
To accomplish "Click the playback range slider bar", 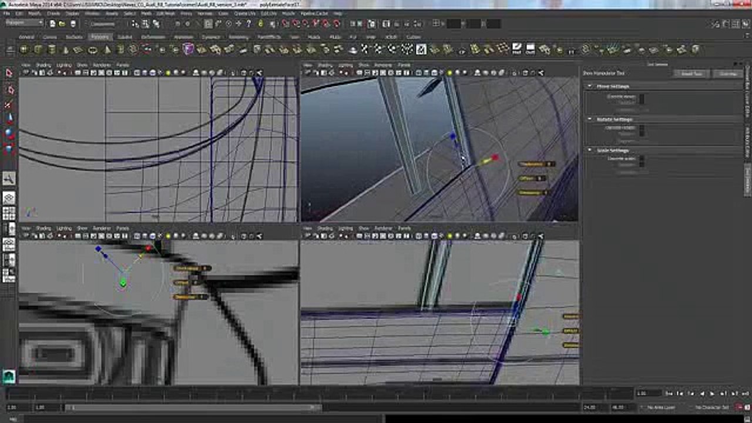I will 193,407.
